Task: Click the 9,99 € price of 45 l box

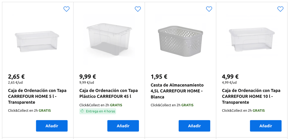Action: click(x=88, y=77)
